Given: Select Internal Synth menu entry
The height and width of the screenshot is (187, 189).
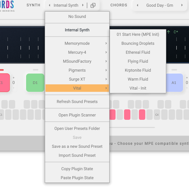Looking at the screenshot, I should 77,30.
